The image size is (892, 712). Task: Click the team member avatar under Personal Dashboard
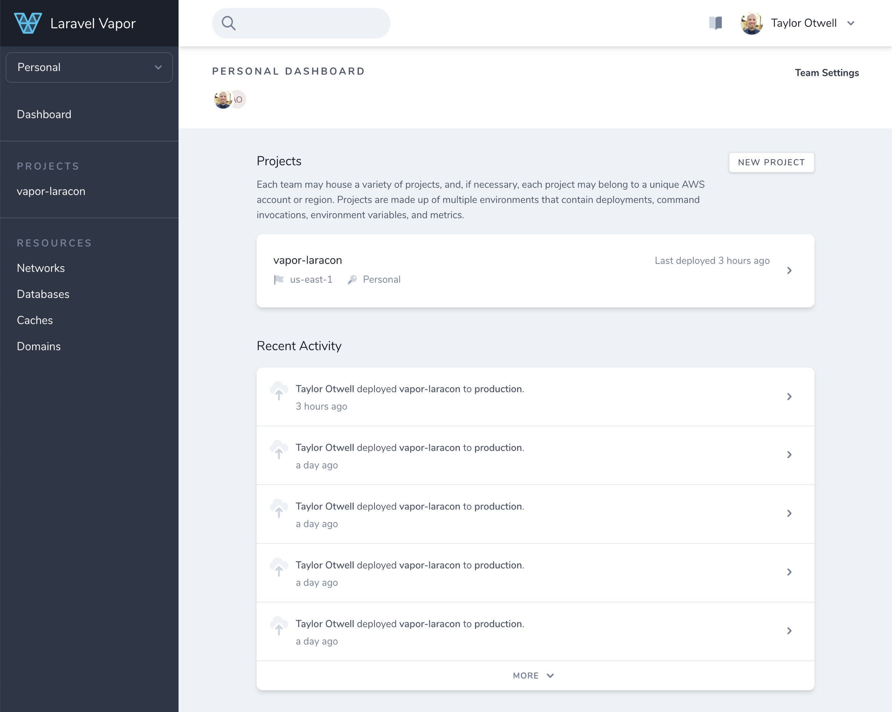tap(223, 99)
